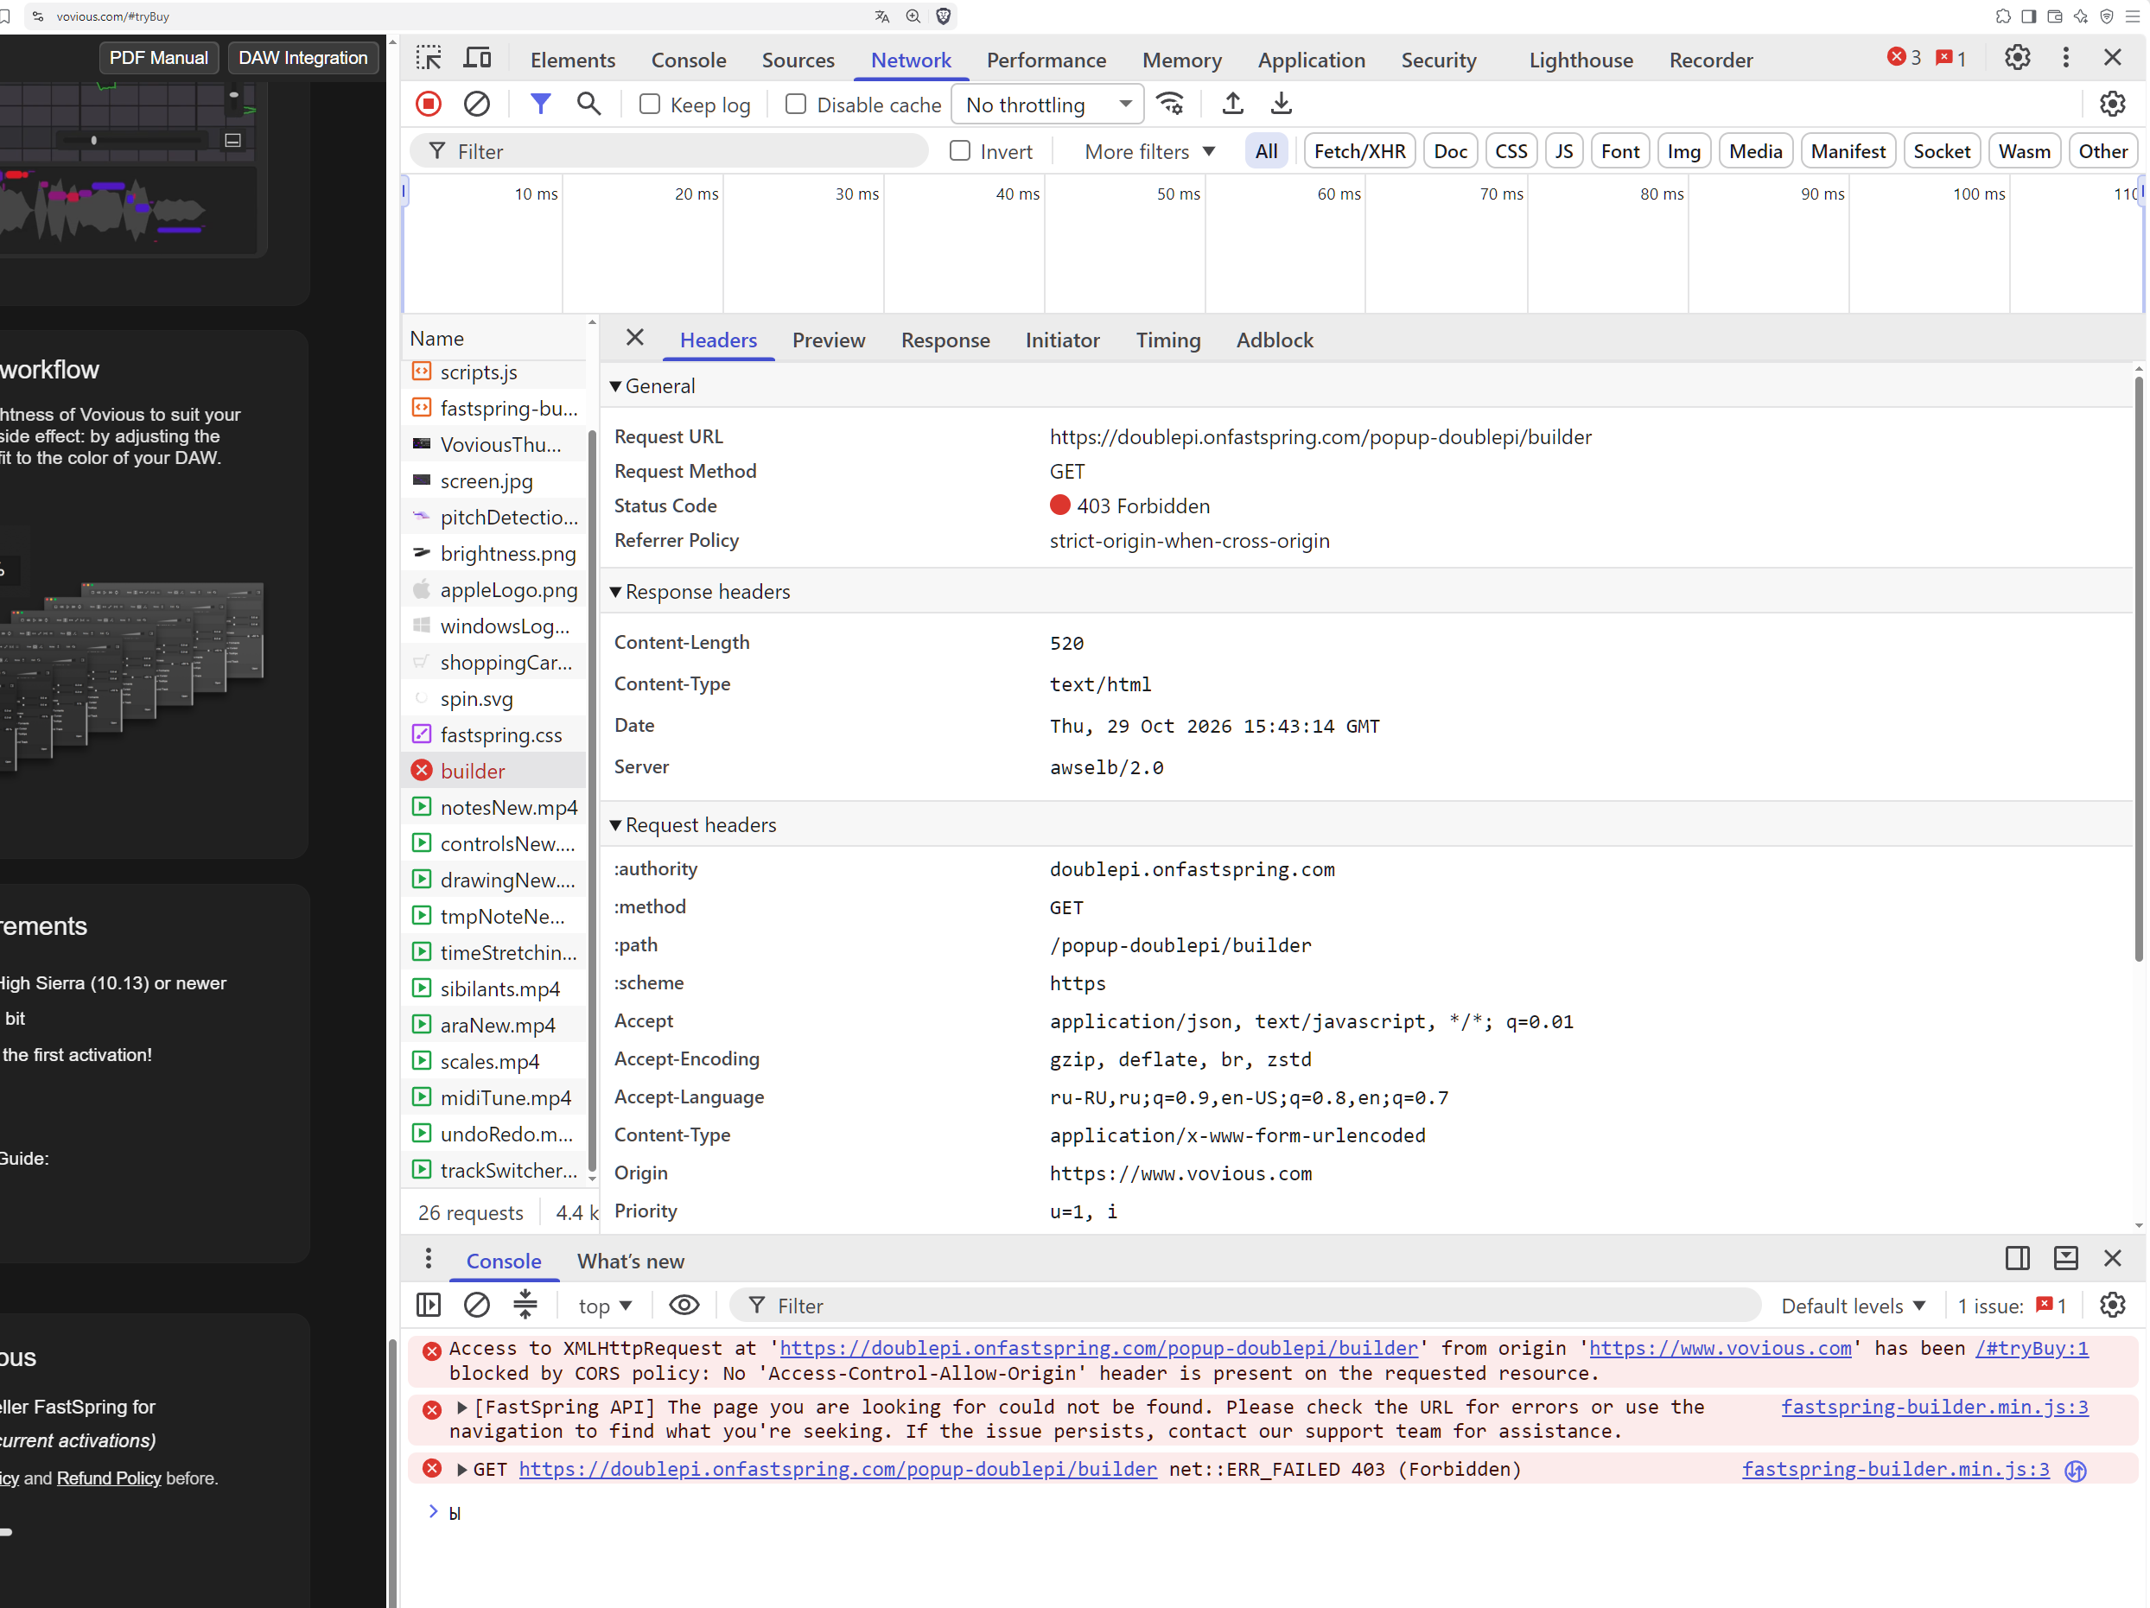Image resolution: width=2150 pixels, height=1608 pixels.
Task: Open Network panel settings gear
Action: (2112, 104)
